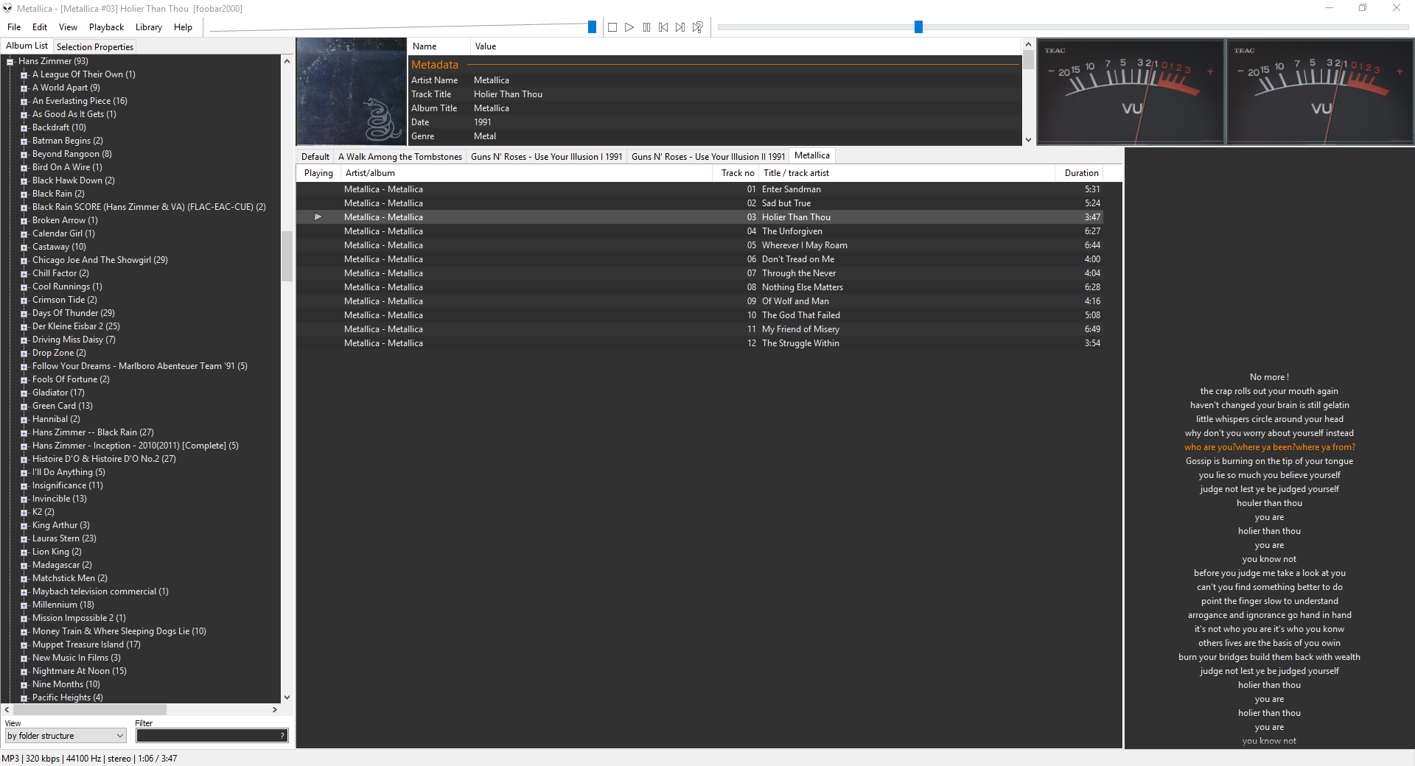1415x766 pixels.
Task: Open A Walk Among the Tombstones playlist
Action: click(x=400, y=156)
